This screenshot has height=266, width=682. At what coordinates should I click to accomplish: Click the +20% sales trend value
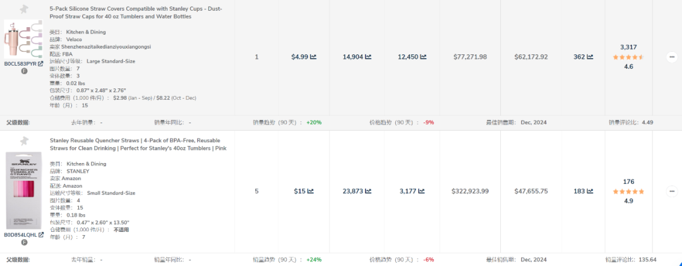[314, 123]
